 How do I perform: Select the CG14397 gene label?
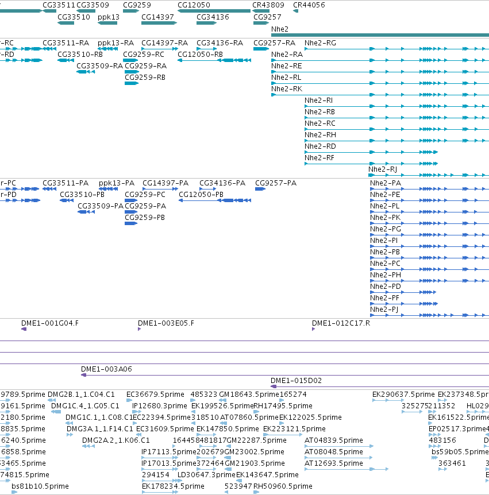pyautogui.click(x=157, y=17)
